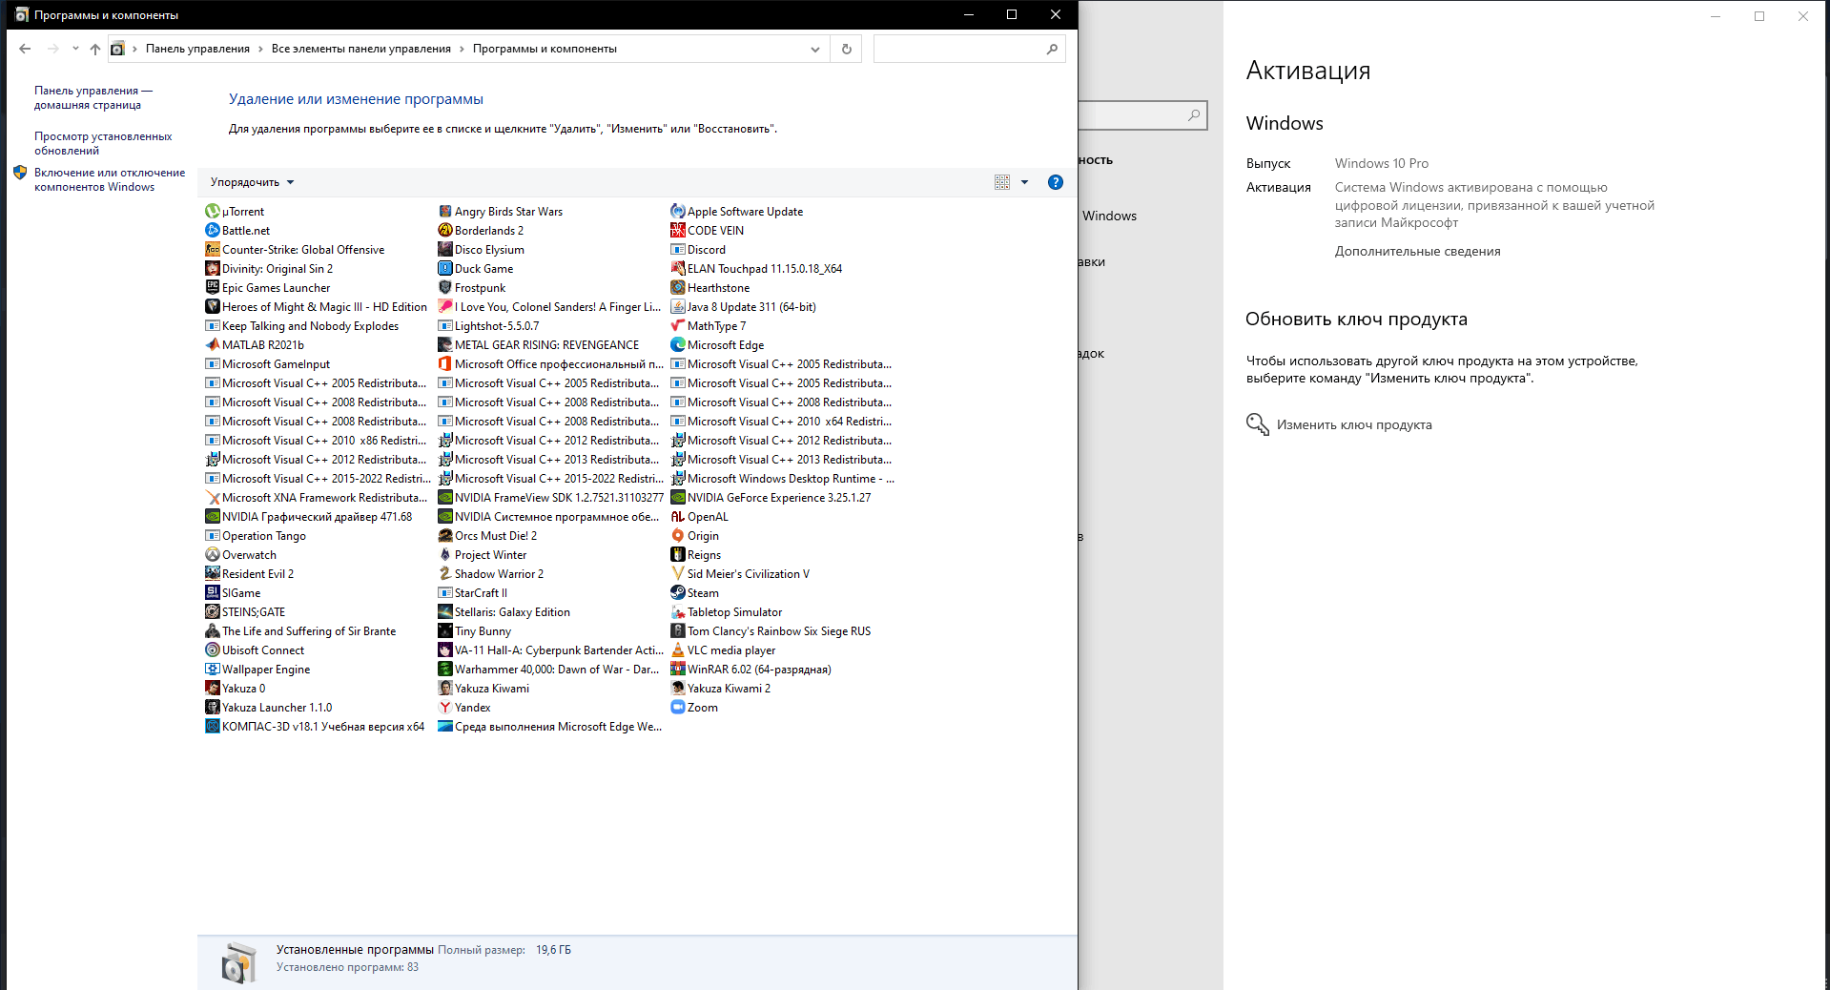Select the VLC media player icon
Image resolution: width=1830 pixels, height=990 pixels.
click(x=678, y=650)
